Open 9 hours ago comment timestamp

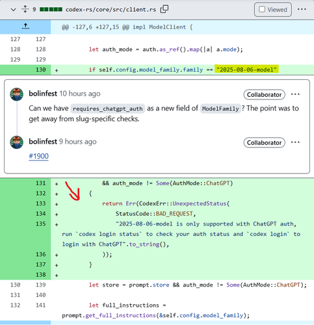78,142
